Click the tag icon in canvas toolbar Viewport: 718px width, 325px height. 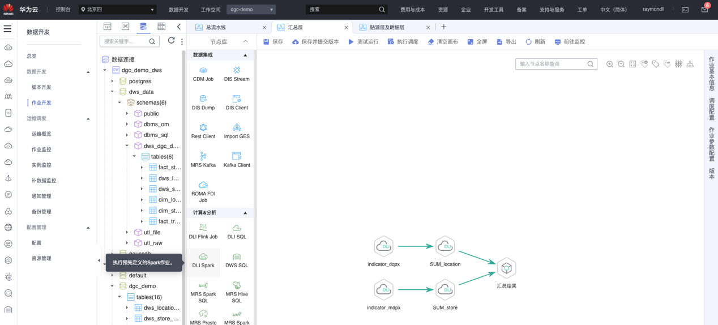click(x=656, y=64)
